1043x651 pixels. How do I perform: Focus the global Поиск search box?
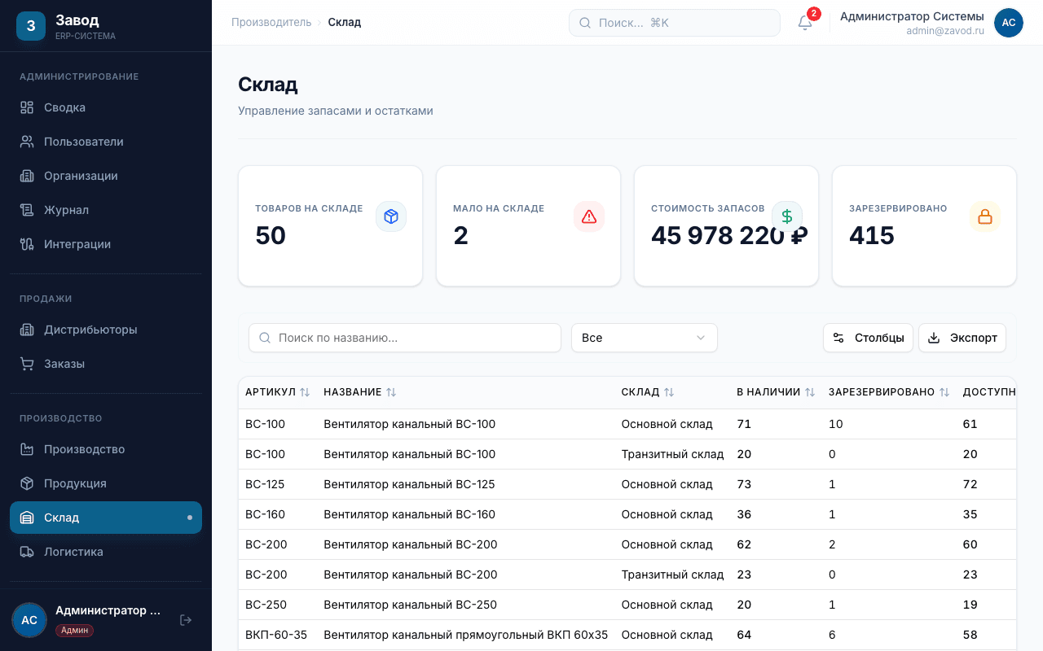coord(675,23)
